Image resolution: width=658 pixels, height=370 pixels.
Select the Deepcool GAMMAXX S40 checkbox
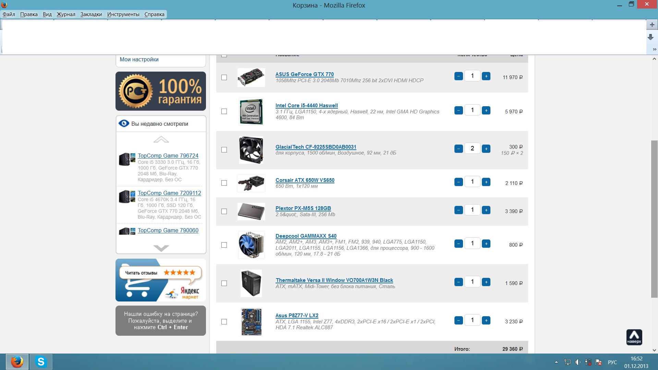tap(224, 245)
